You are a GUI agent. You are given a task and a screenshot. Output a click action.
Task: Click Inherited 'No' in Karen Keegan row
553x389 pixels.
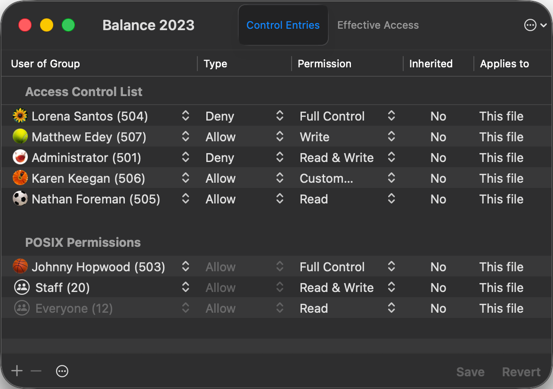coord(438,178)
